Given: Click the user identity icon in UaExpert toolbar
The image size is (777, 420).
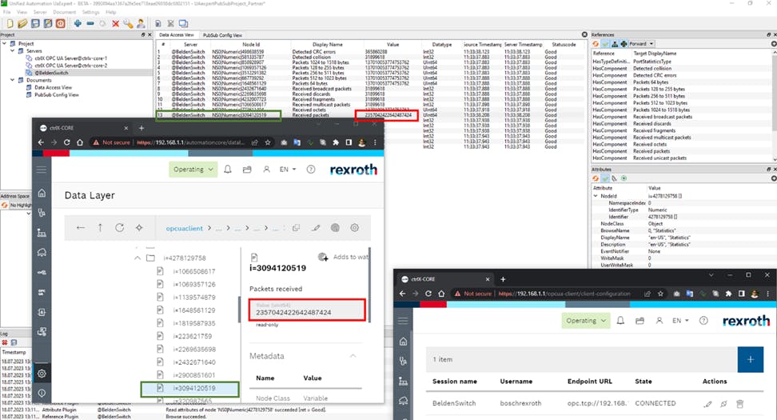Looking at the screenshot, I should point(141,23).
